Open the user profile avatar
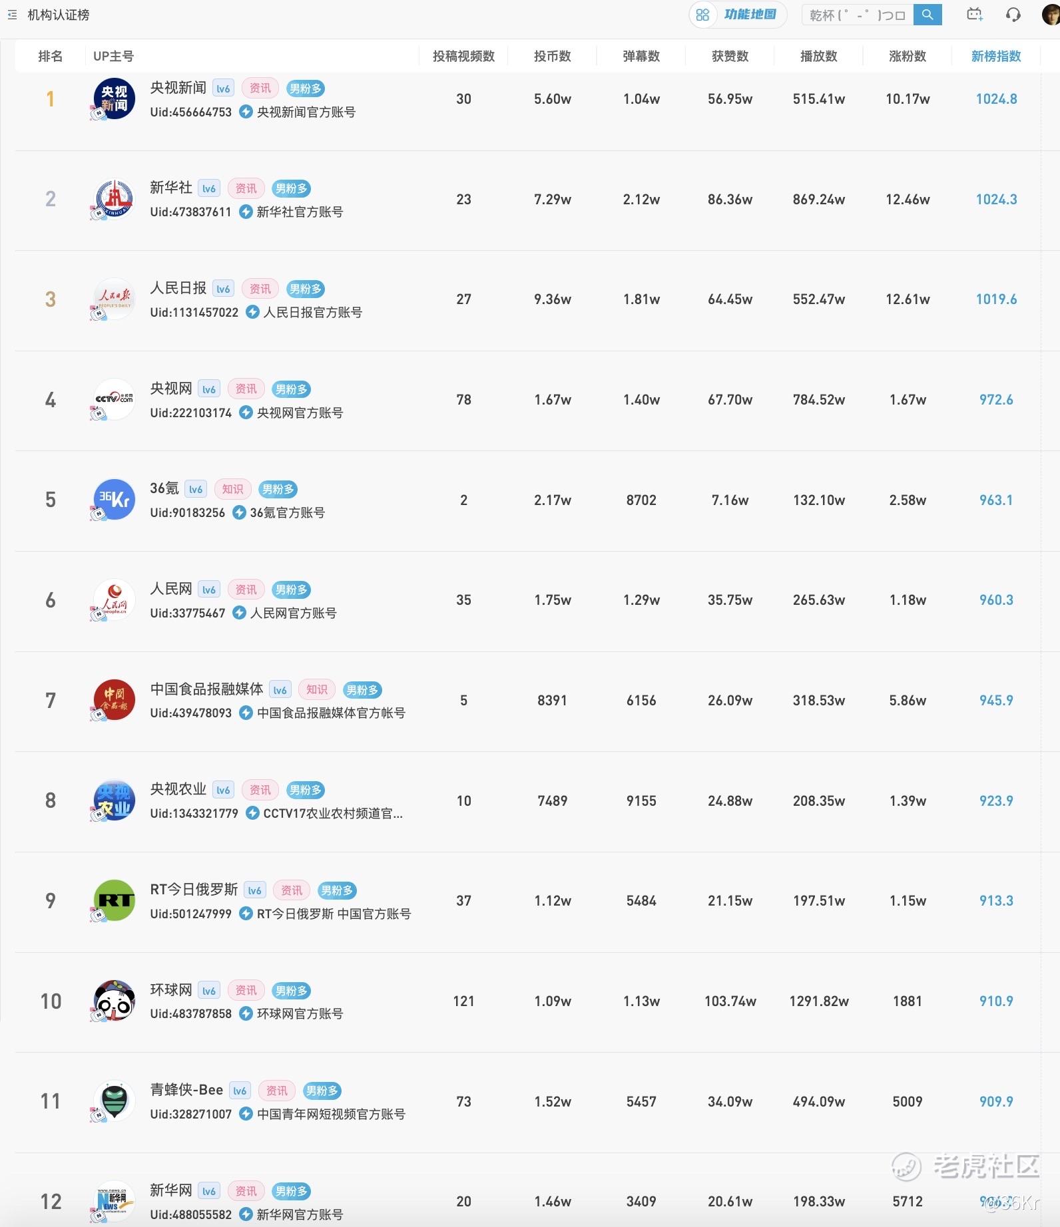Screen dimensions: 1060x1227 [x=1051, y=15]
